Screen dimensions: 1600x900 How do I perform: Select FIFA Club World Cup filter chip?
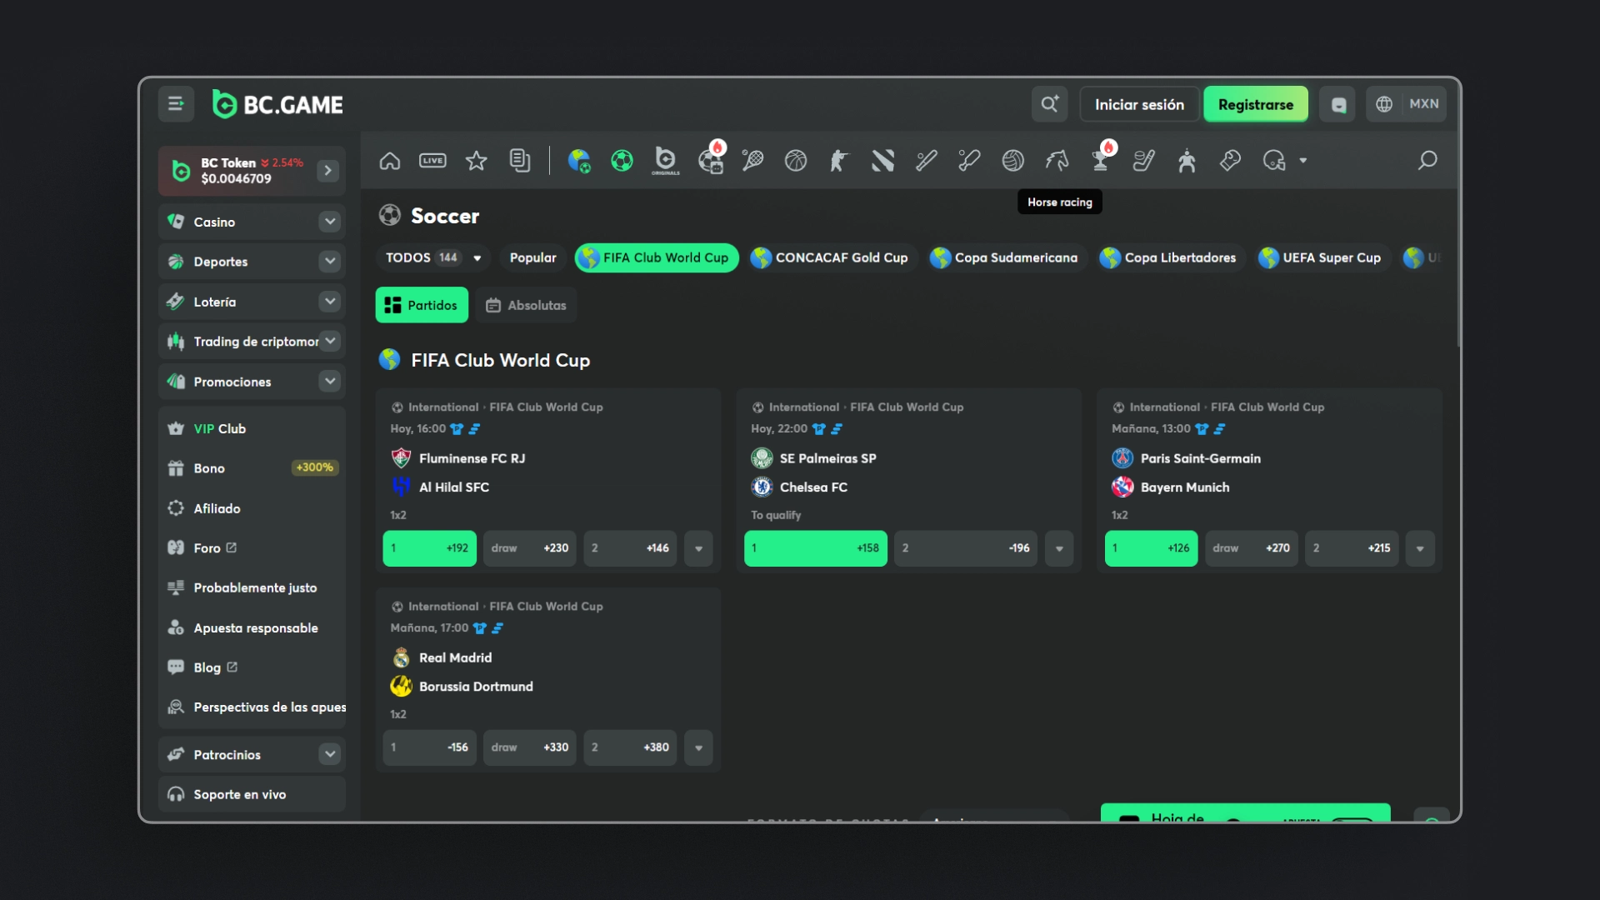(657, 258)
